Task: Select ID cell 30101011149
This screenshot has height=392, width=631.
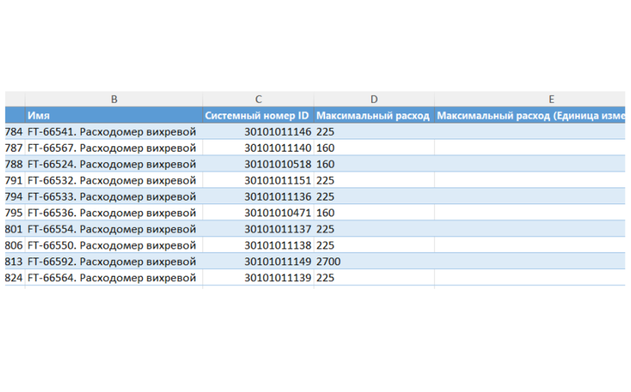Action: coord(258,261)
